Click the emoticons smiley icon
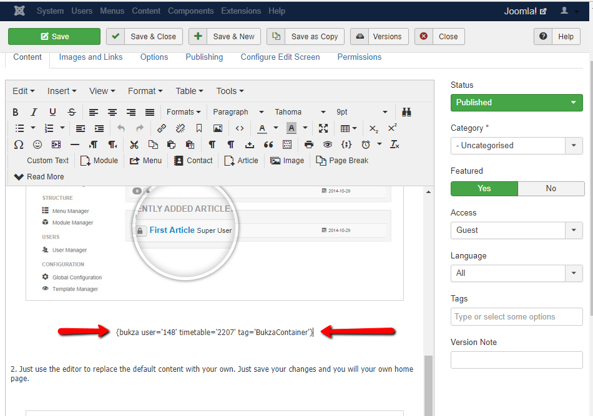Screen dimensions: 593x416 click(x=37, y=144)
